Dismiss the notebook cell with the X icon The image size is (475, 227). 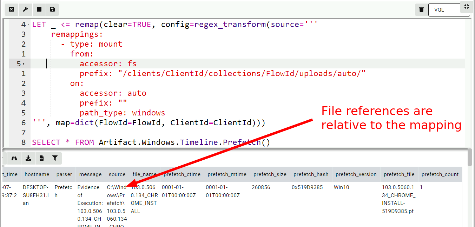[11, 9]
